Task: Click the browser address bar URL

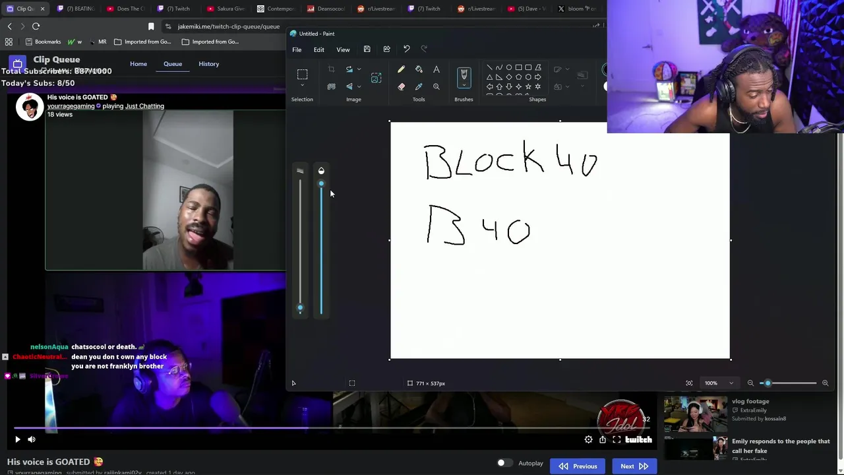Action: 229,26
